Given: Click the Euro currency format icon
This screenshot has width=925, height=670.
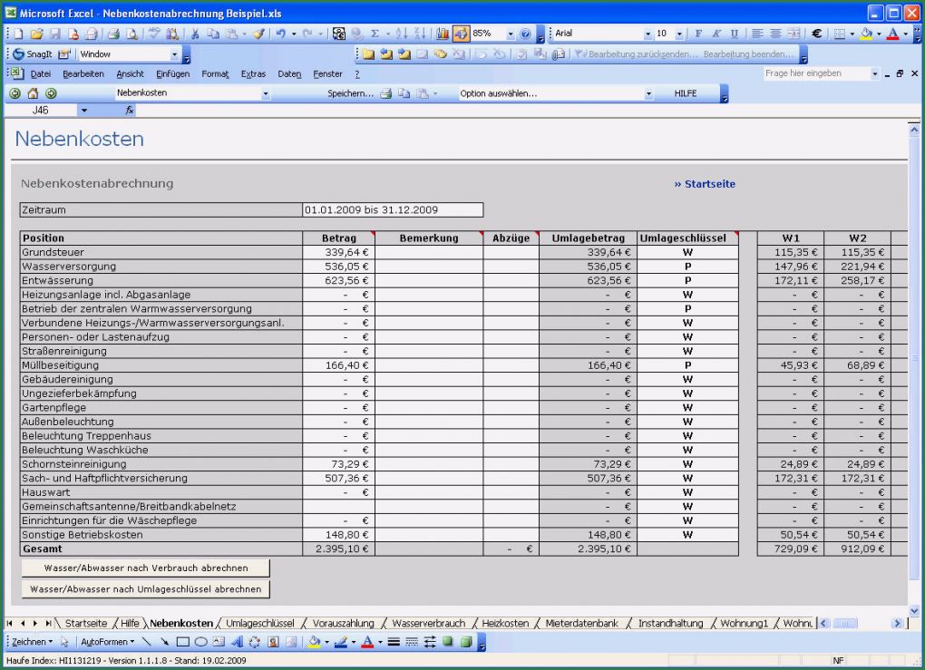Looking at the screenshot, I should (816, 34).
